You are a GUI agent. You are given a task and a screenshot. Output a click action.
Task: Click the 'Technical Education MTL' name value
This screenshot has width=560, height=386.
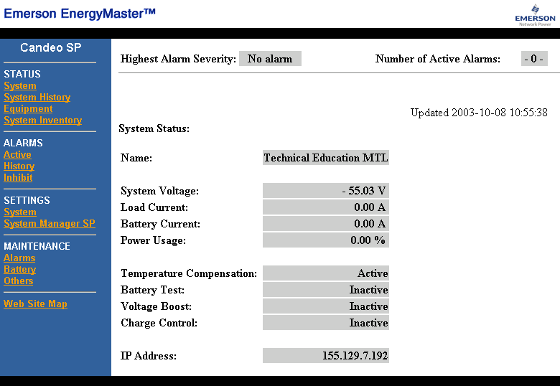click(326, 158)
